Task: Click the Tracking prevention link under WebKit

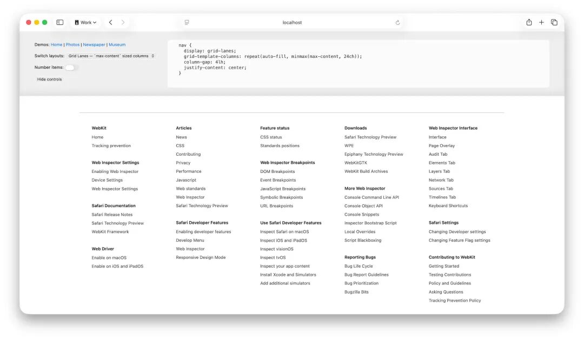Action: [111, 145]
